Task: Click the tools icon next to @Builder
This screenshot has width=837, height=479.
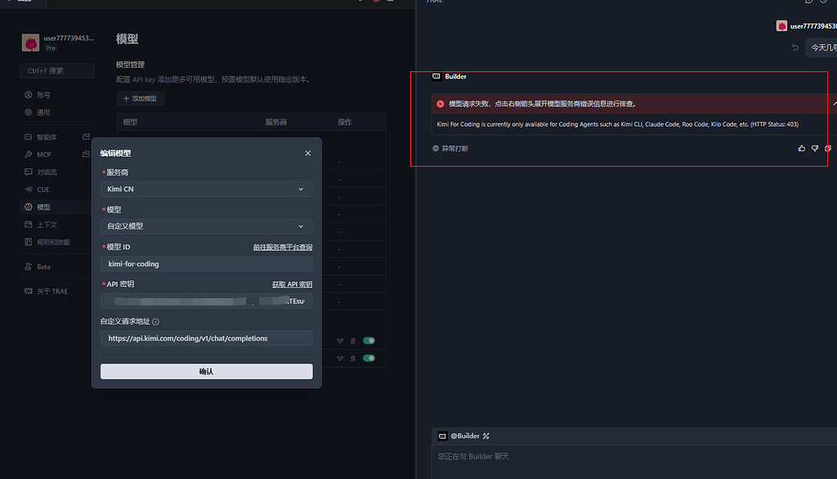Action: click(486, 436)
